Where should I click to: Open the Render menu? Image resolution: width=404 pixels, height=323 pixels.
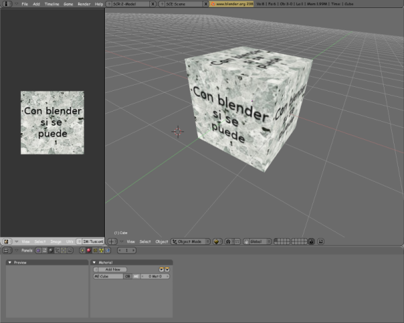coord(84,4)
